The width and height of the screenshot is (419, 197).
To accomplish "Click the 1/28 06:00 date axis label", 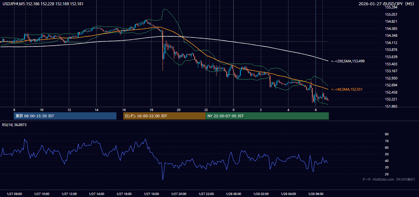I will (316, 194).
